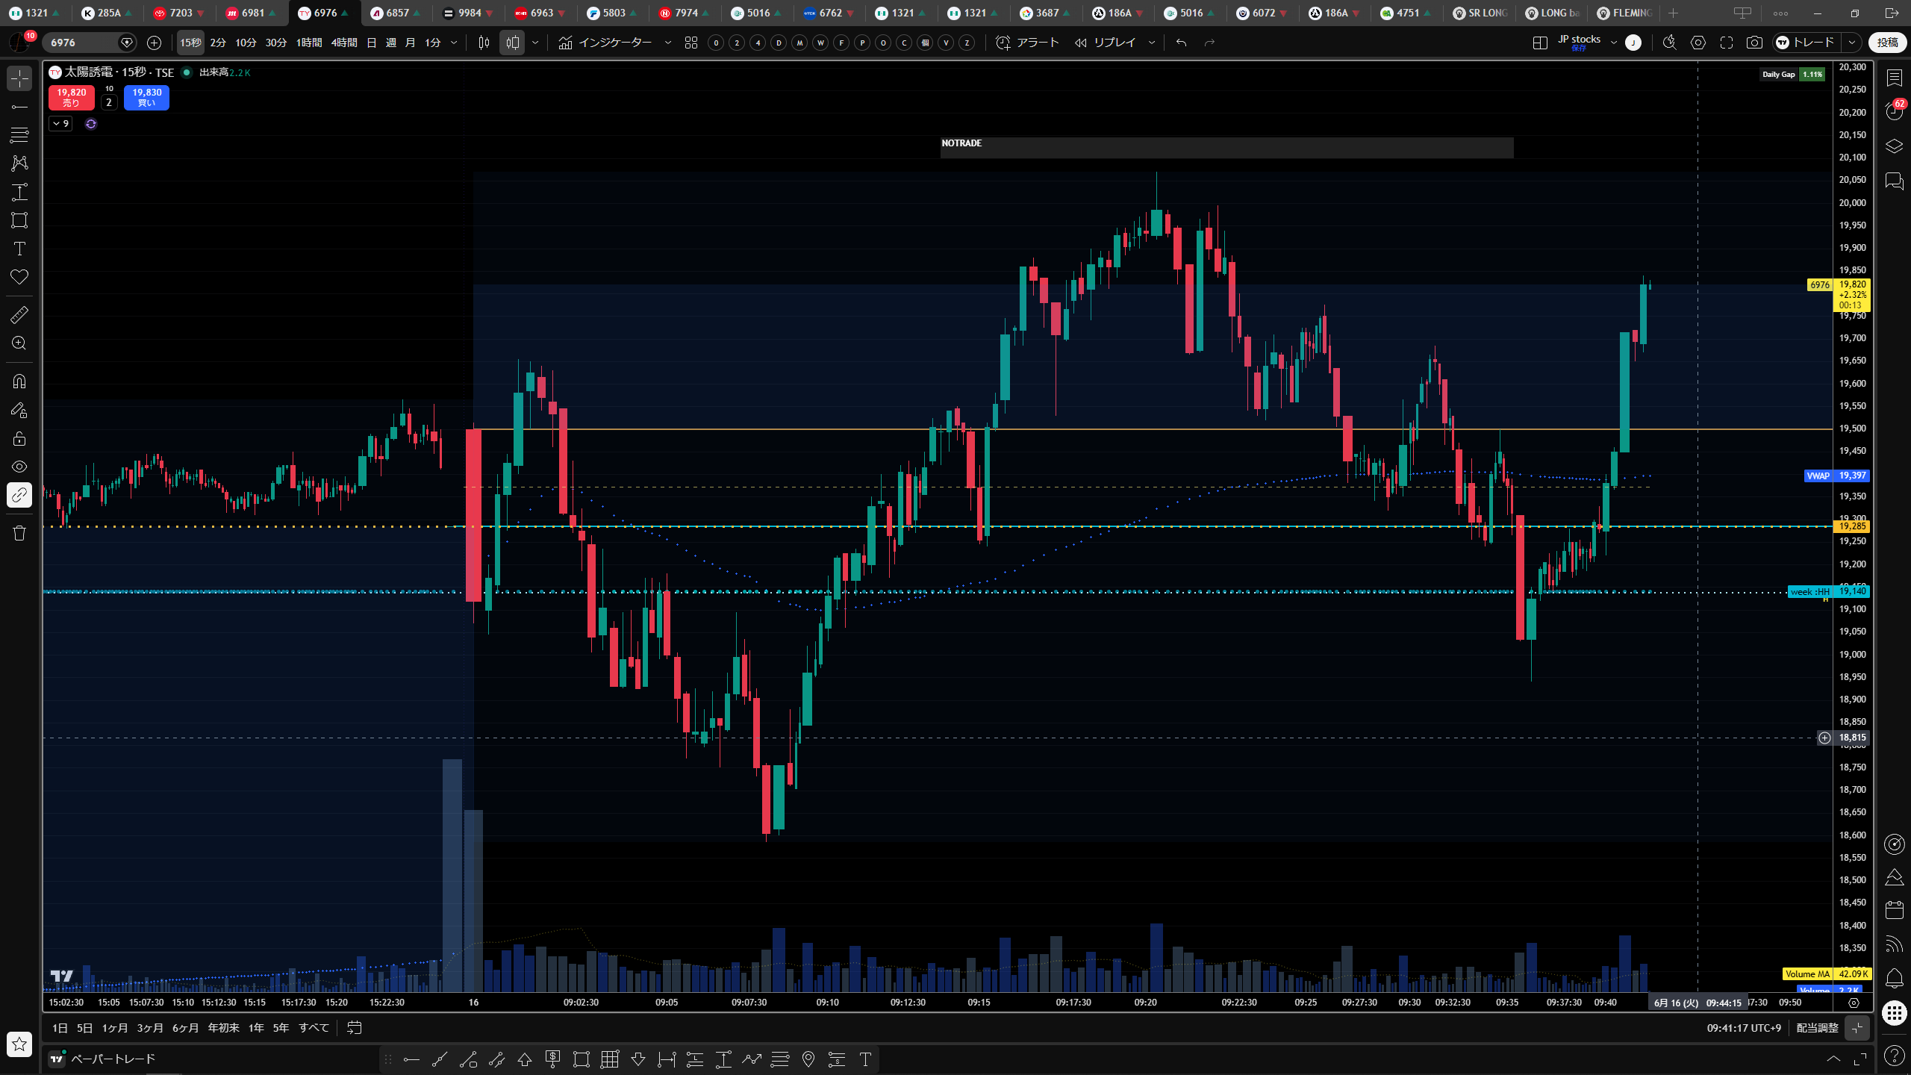The width and height of the screenshot is (1911, 1075).
Task: Open the object tree layers panel
Action: point(1895,146)
